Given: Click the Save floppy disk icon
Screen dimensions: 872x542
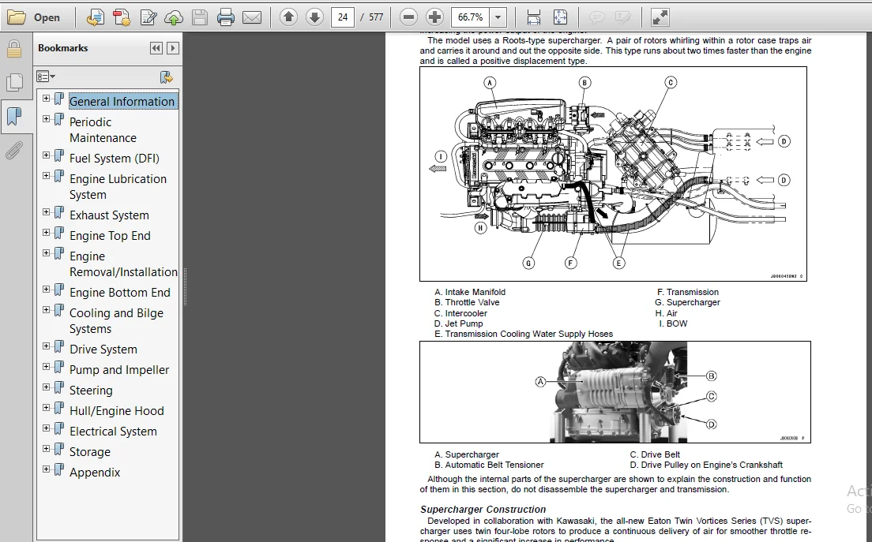Looking at the screenshot, I should [200, 17].
